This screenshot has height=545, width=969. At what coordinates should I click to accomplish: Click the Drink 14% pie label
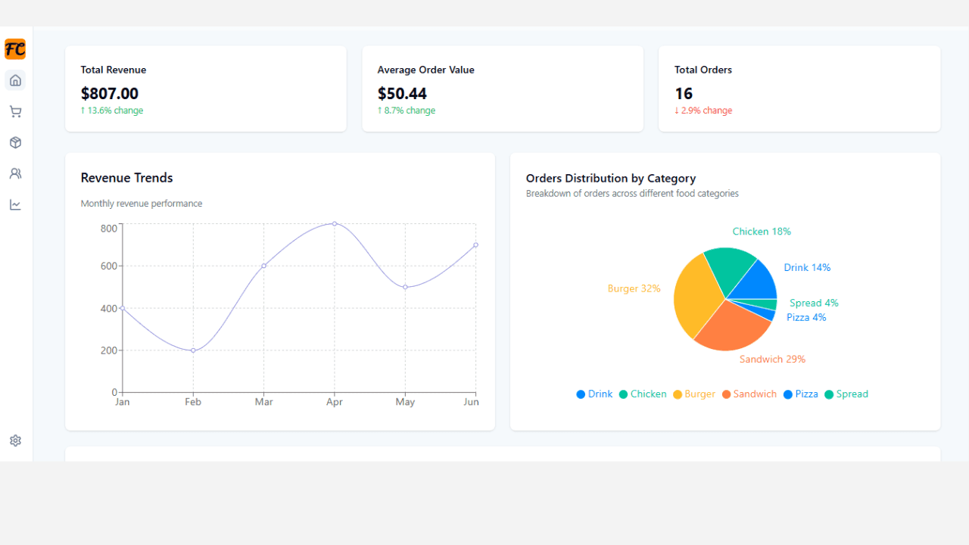click(x=807, y=267)
